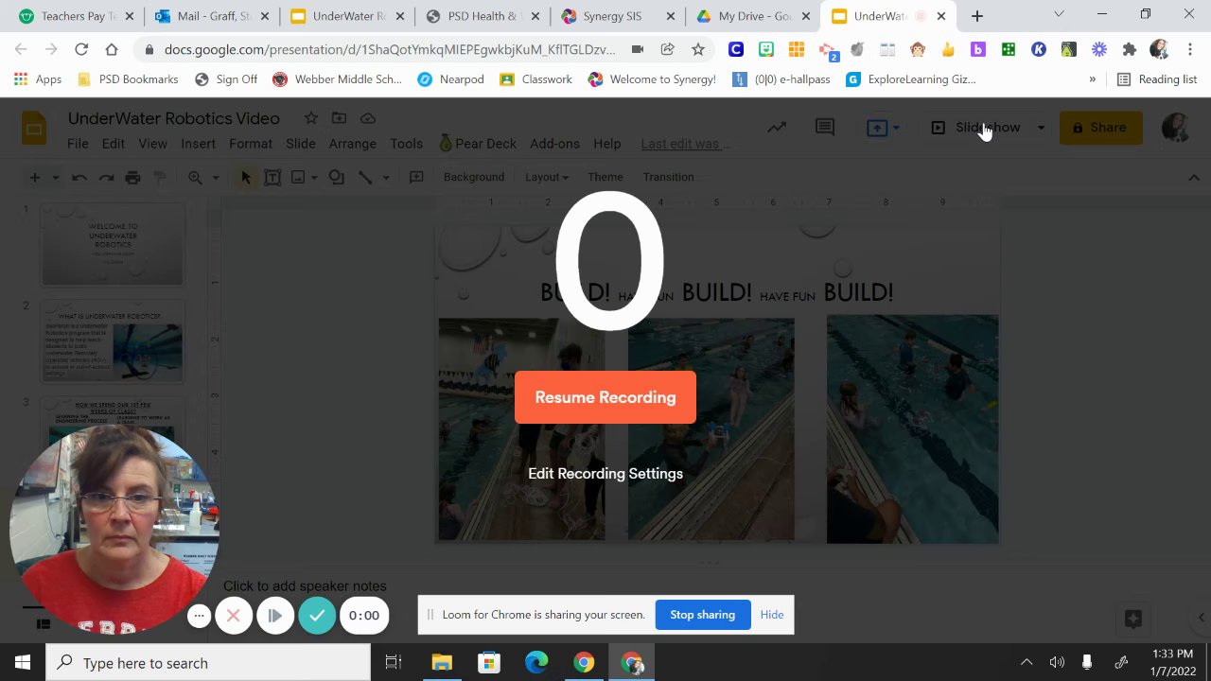Screen dimensions: 1211x681
Task: Open the Pear Deck menu
Action: 478,144
